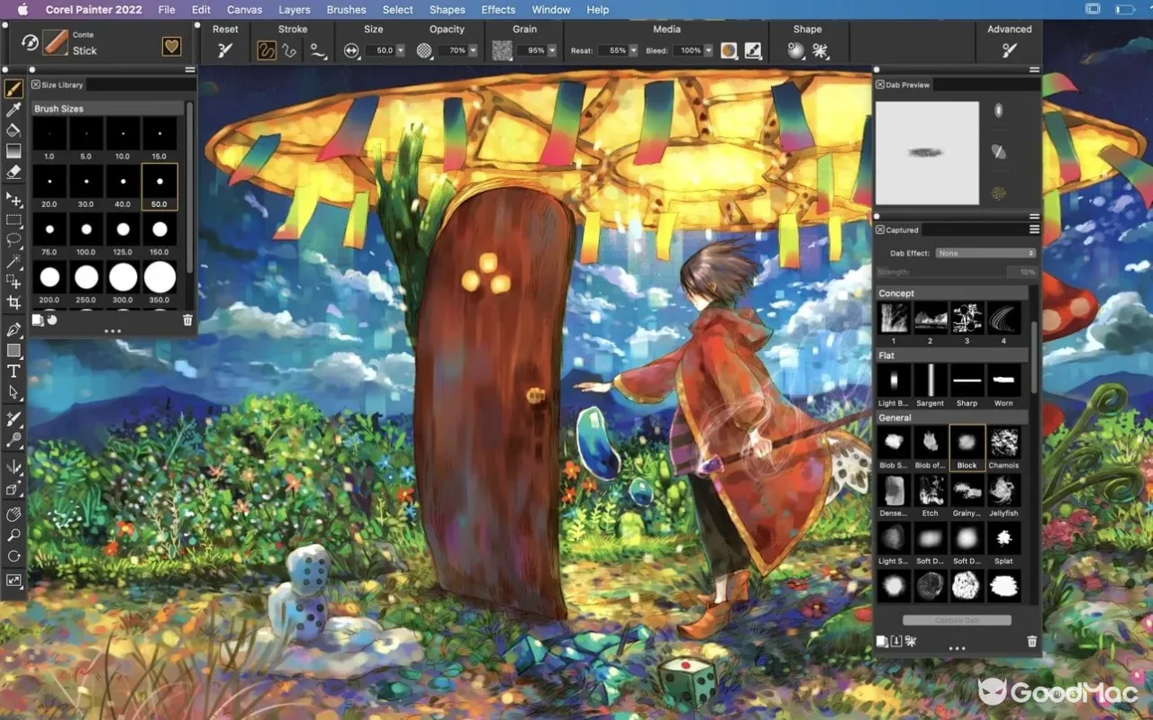Open the Dab Effect dropdown
This screenshot has height=720, width=1153.
[985, 253]
